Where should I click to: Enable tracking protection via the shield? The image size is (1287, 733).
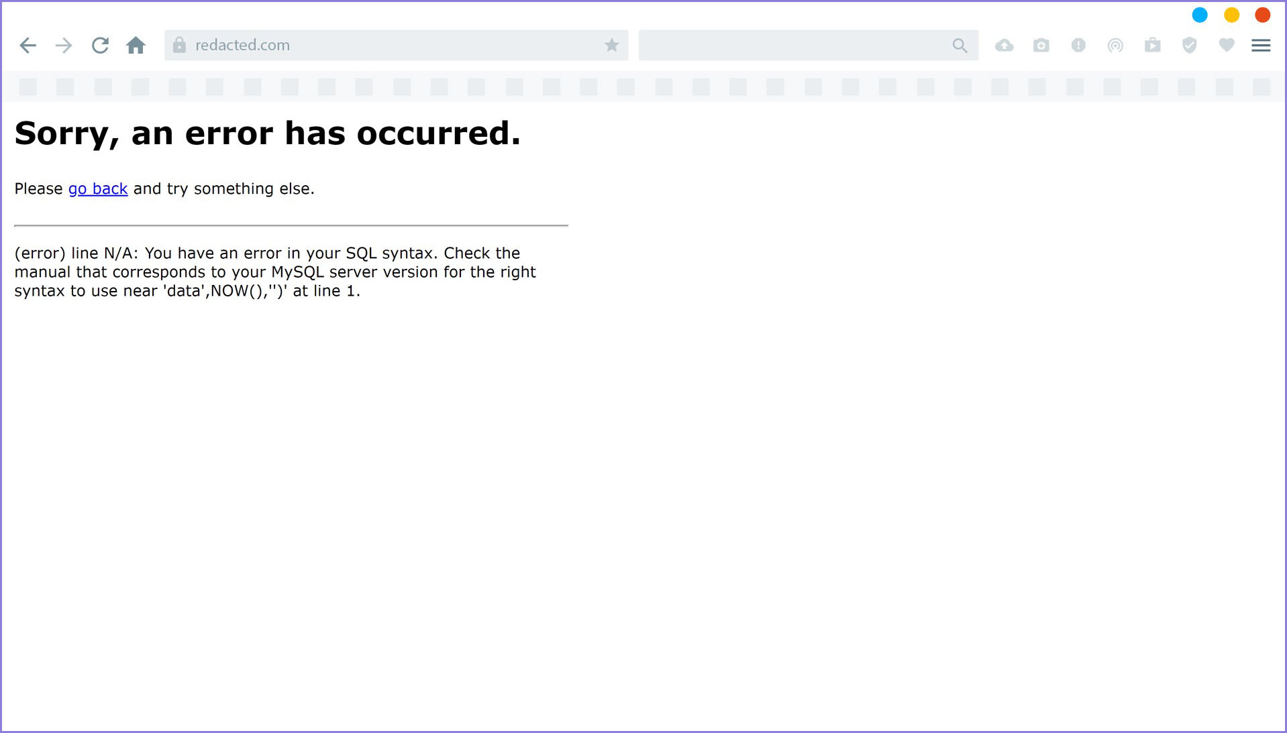[x=1189, y=45]
